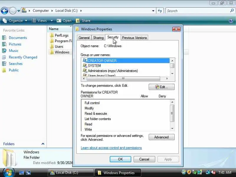This screenshot has height=177, width=236.
Task: Expand the arrow before Computer breadcrumb
Action: 29,11
